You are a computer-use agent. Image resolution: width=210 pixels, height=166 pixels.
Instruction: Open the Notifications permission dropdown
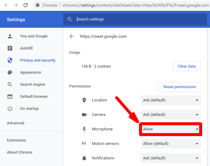(x=171, y=158)
